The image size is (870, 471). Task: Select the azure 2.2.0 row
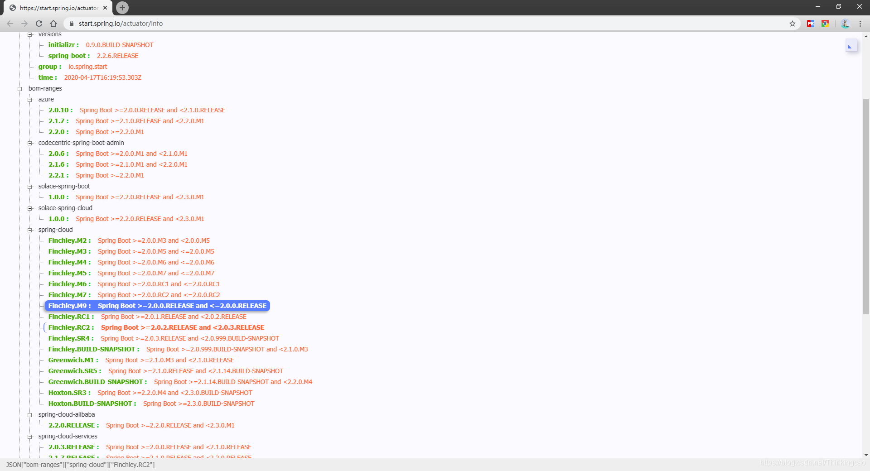(x=96, y=132)
